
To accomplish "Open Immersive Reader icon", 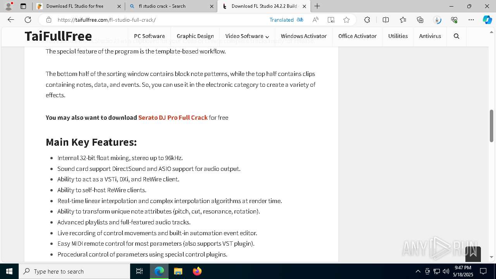I will pyautogui.click(x=331, y=20).
